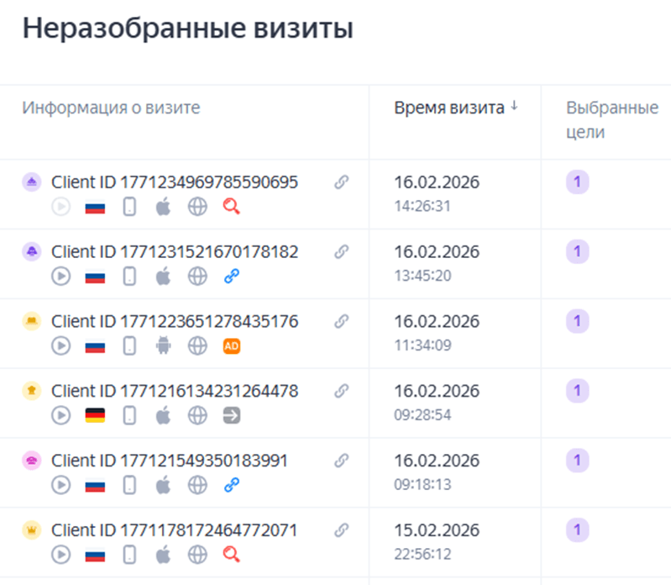Play the recording of the 22:56:12 visit

click(60, 554)
